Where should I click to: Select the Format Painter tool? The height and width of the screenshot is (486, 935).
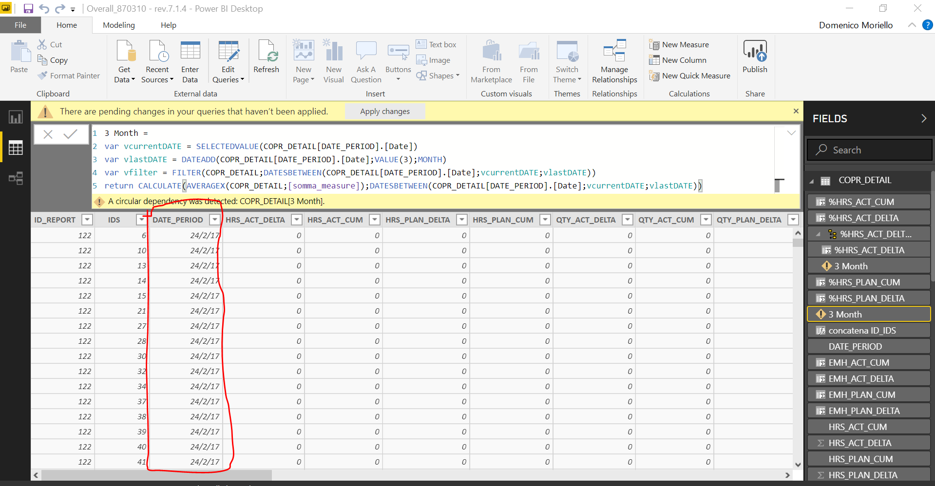point(69,75)
